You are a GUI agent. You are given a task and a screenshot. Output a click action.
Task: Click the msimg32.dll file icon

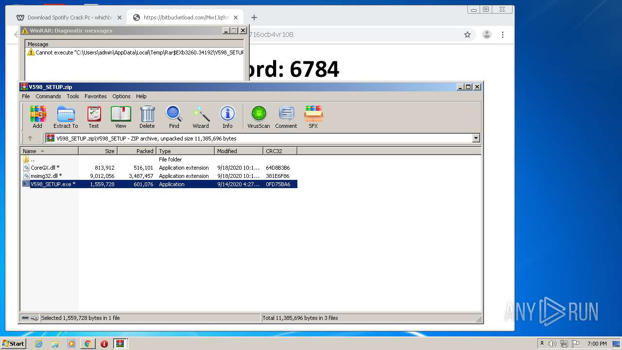(26, 176)
